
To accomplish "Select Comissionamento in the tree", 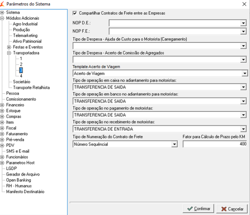I will point(21,99).
